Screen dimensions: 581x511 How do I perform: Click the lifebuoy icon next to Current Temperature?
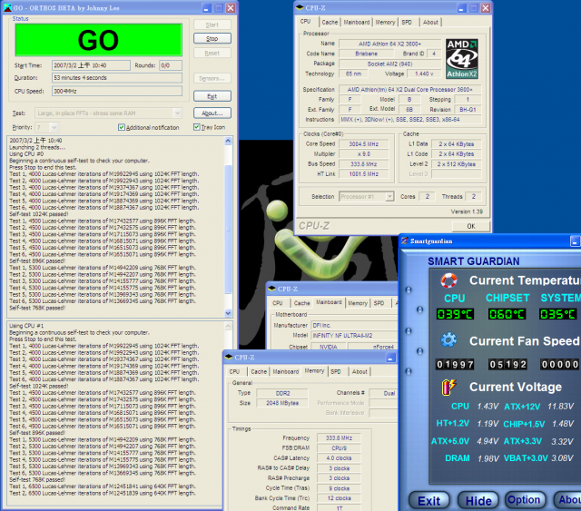tap(448, 280)
